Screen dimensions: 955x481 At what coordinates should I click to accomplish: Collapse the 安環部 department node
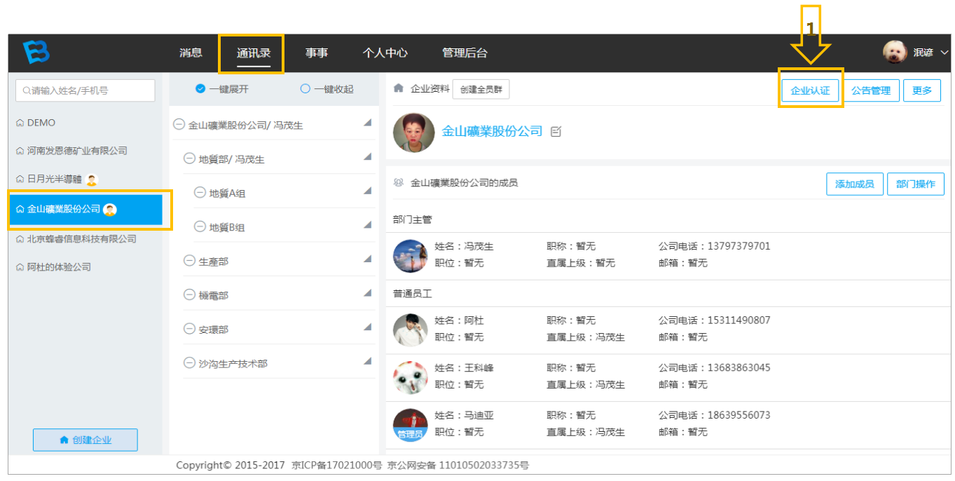pos(189,329)
